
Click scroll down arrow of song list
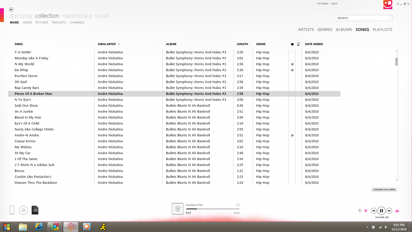(396, 180)
